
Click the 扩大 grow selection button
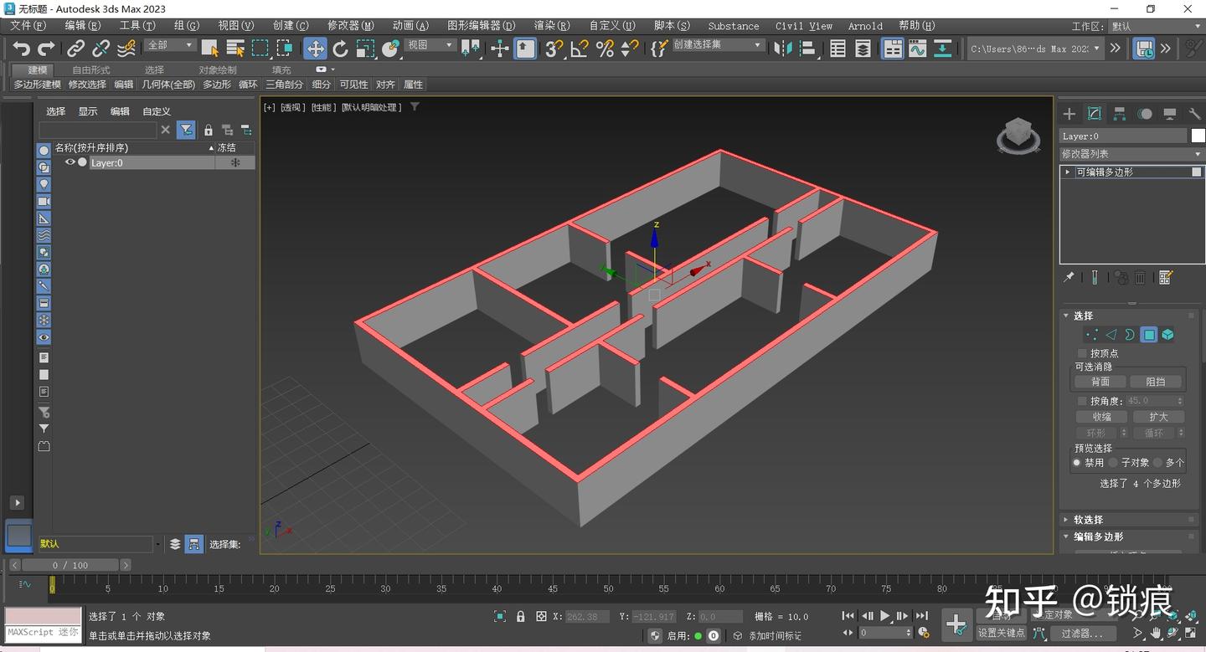[1158, 416]
